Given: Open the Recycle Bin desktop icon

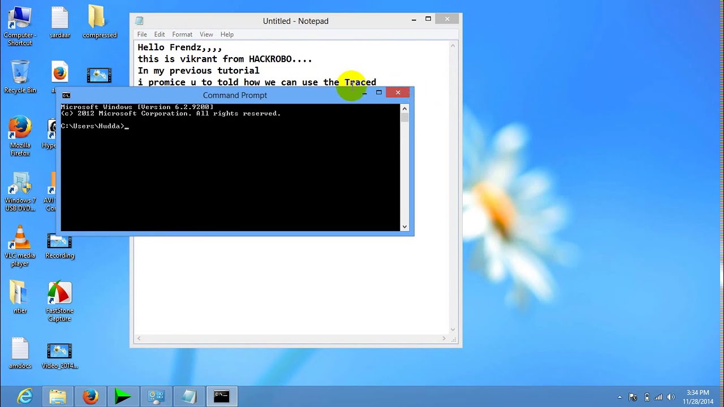Looking at the screenshot, I should (20, 76).
